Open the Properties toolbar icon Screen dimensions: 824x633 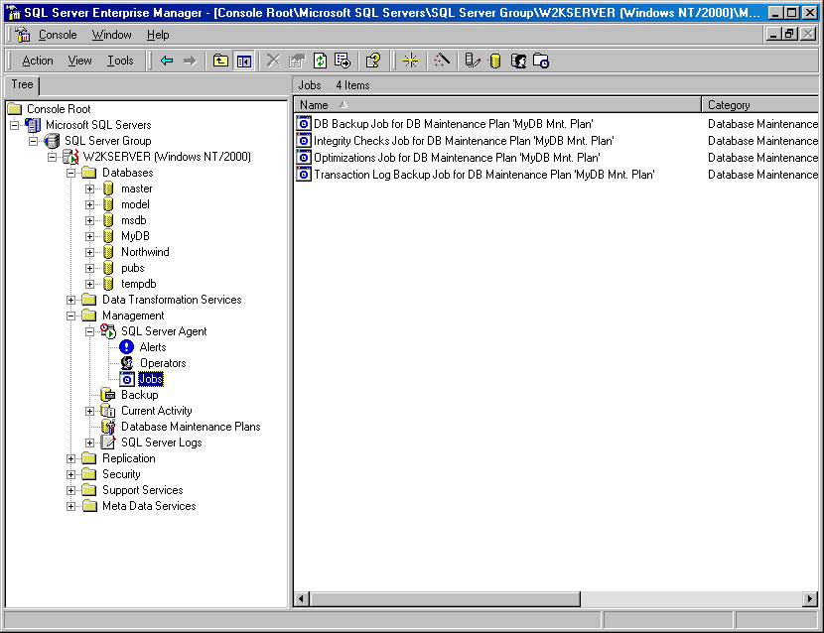coord(297,61)
